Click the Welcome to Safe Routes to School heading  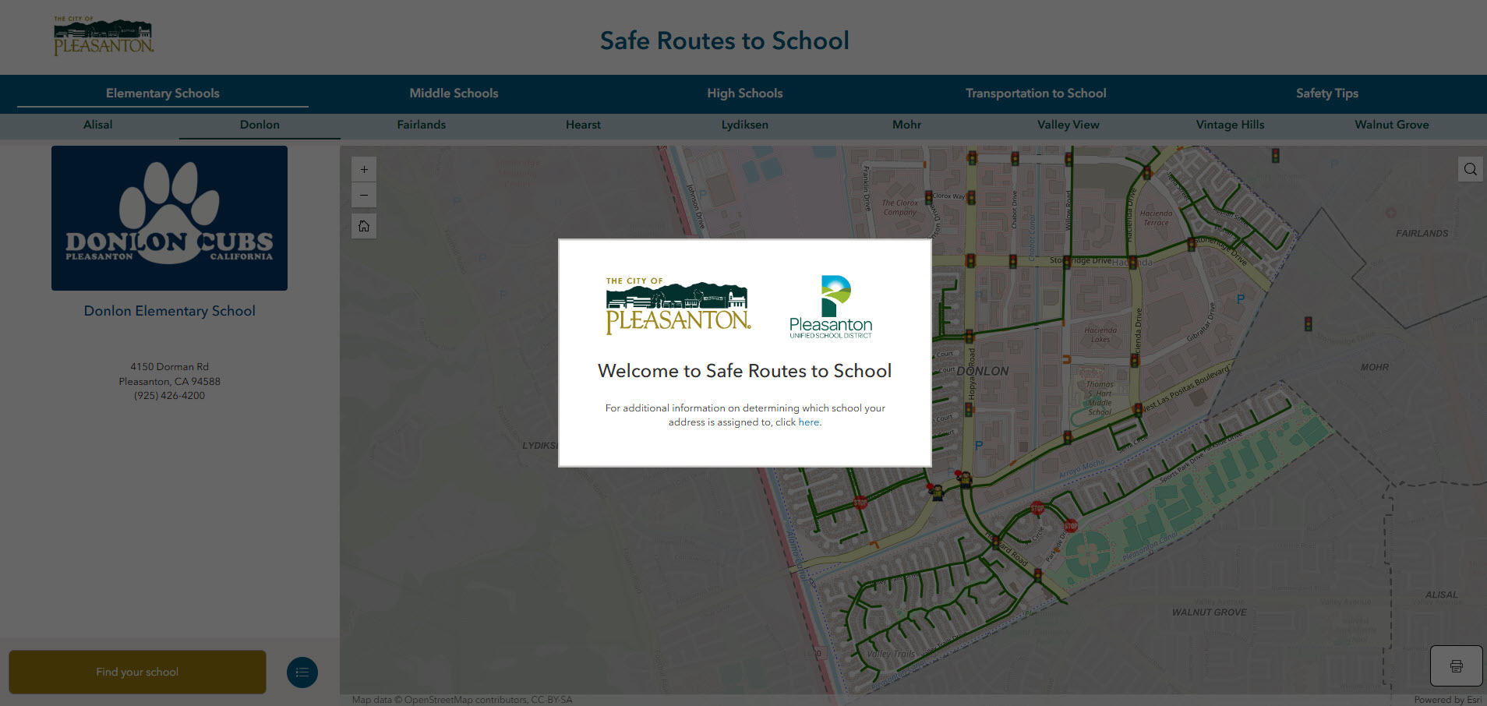click(744, 371)
